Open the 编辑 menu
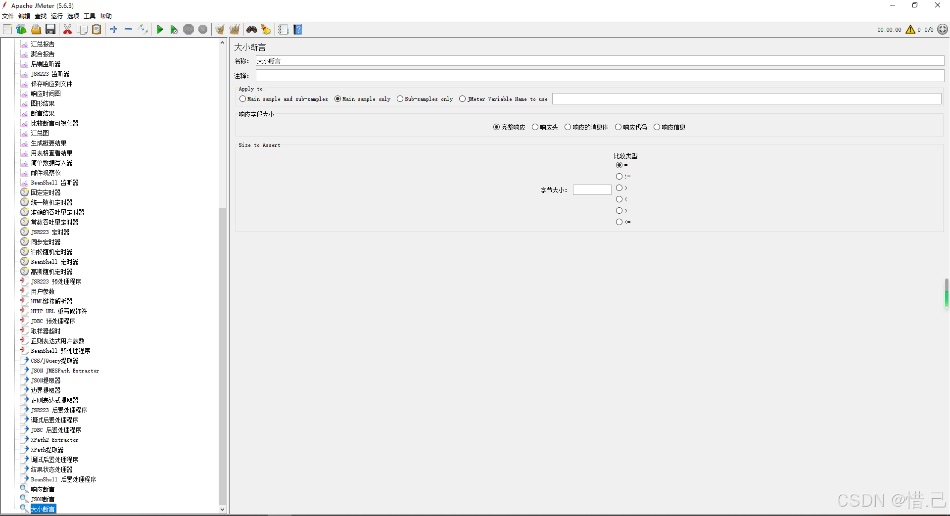The height and width of the screenshot is (516, 950). (24, 16)
